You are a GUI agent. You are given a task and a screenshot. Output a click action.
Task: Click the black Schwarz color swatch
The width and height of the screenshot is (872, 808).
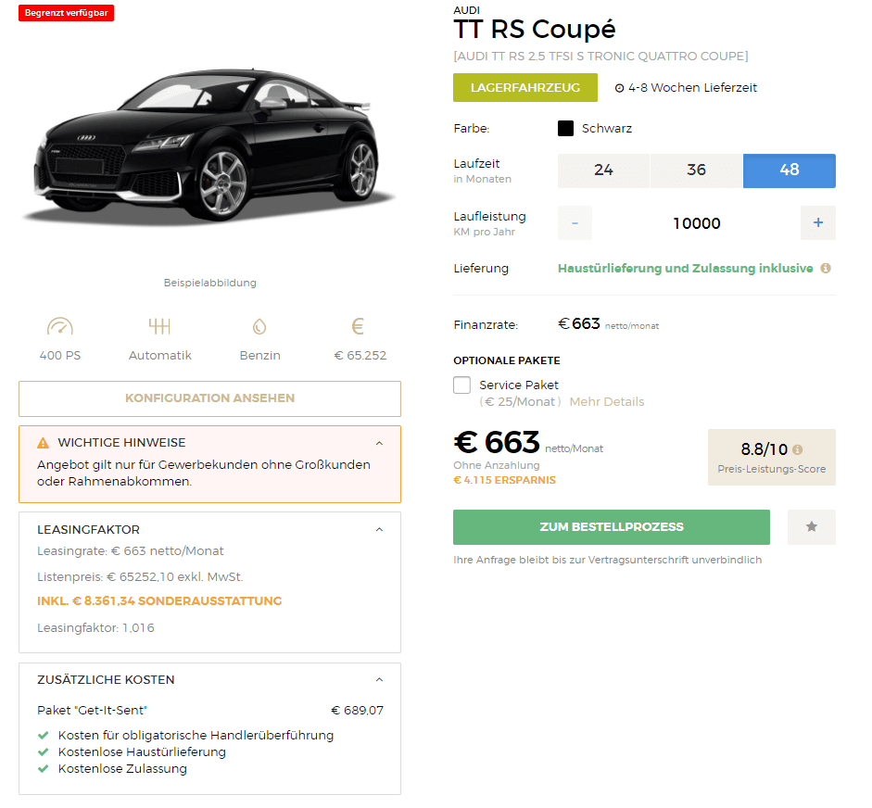pyautogui.click(x=565, y=129)
